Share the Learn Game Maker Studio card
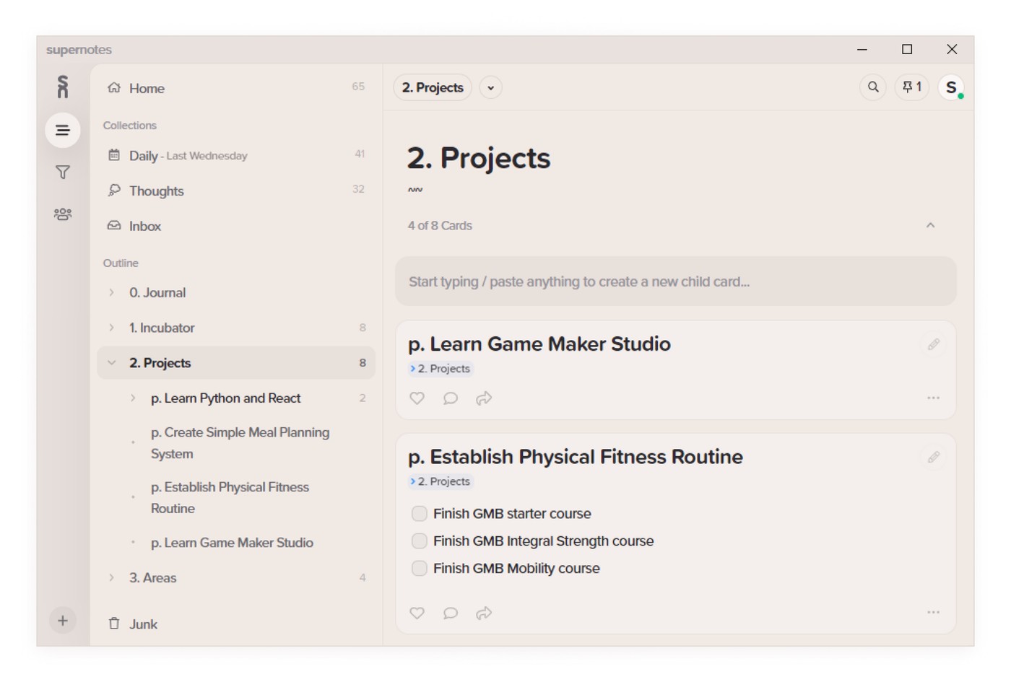Screen dimensions: 1011x682 484,398
